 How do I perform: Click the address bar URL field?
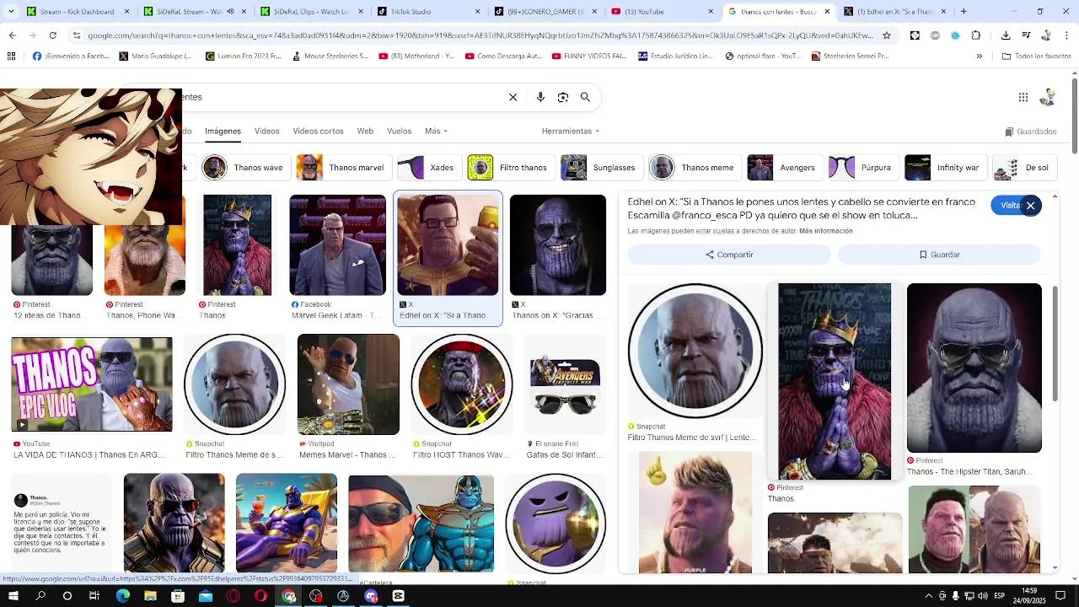[480, 35]
